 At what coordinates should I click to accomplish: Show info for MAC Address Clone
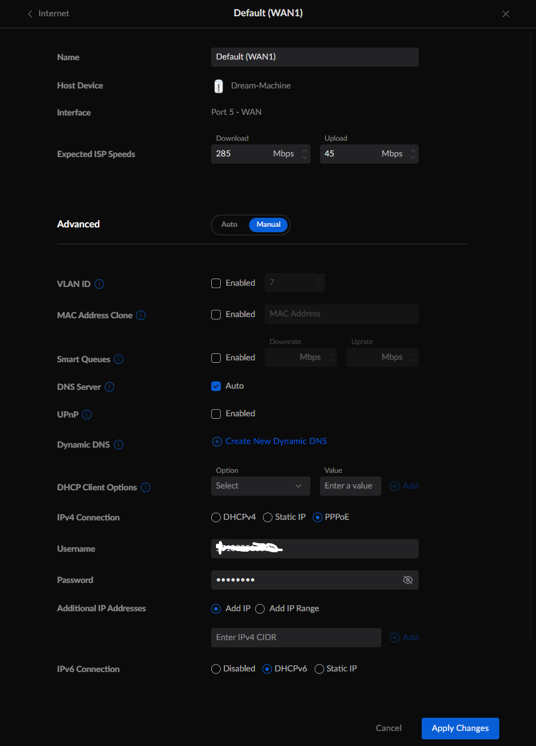tap(141, 315)
